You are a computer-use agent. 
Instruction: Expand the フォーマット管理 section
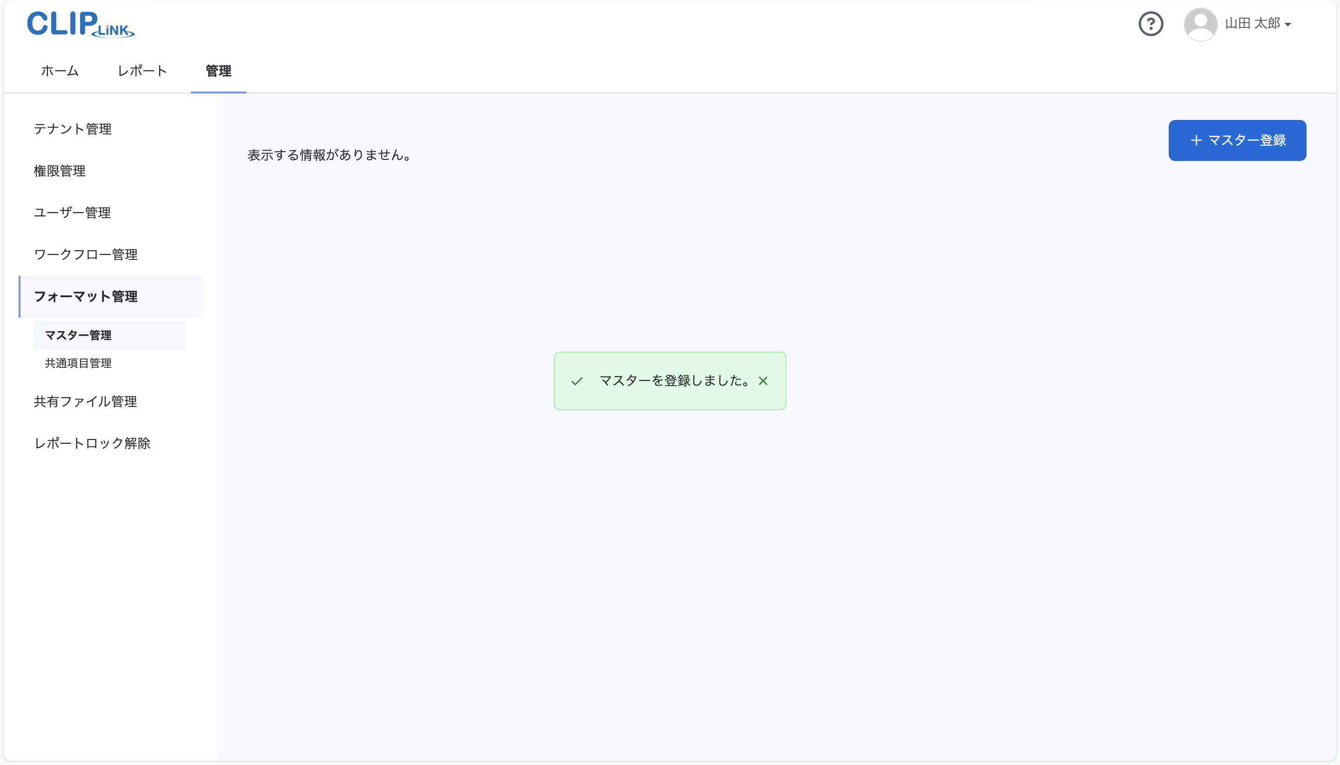pos(86,296)
